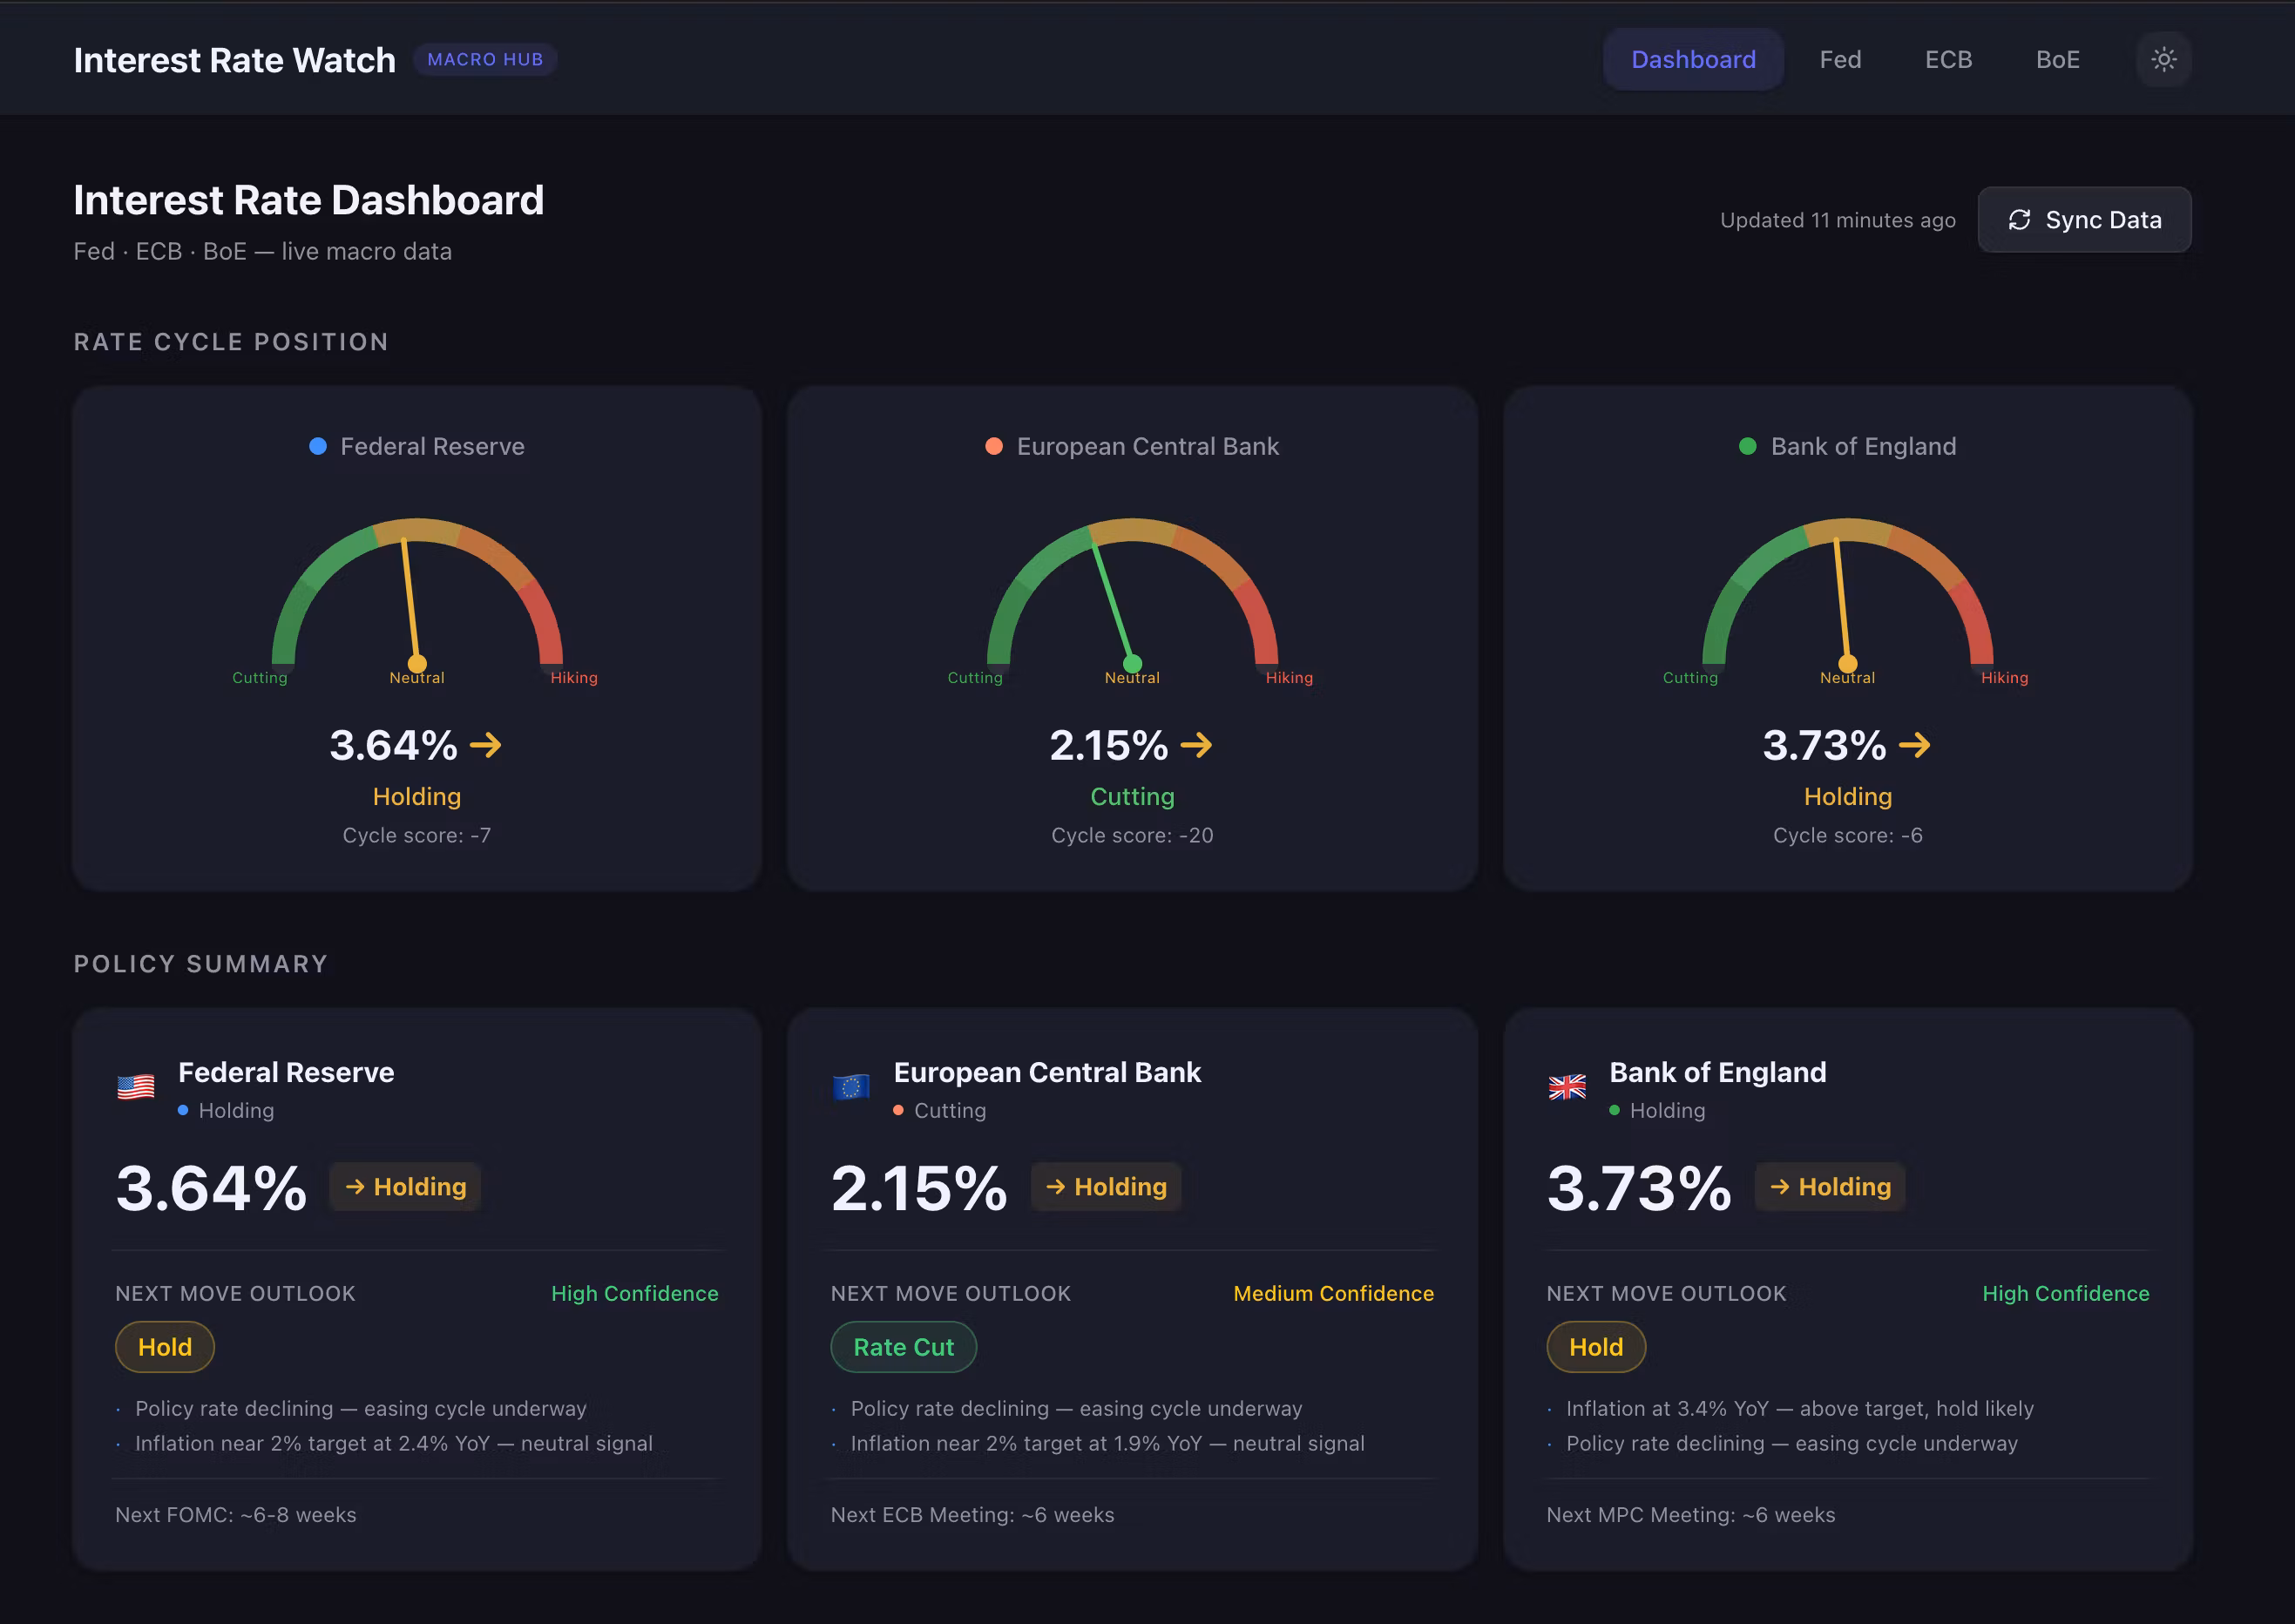2295x1624 pixels.
Task: Switch to the Fed tab
Action: (x=1840, y=60)
